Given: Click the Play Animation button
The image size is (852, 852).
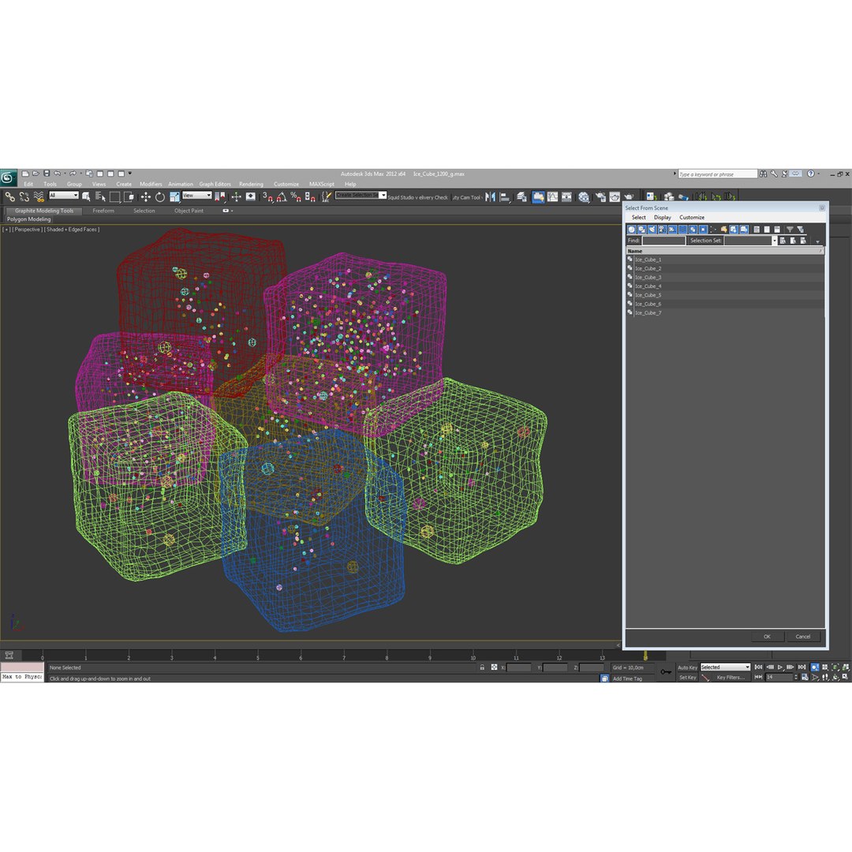Looking at the screenshot, I should (x=780, y=667).
